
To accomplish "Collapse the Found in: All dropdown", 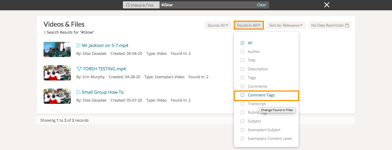I will pos(249,25).
